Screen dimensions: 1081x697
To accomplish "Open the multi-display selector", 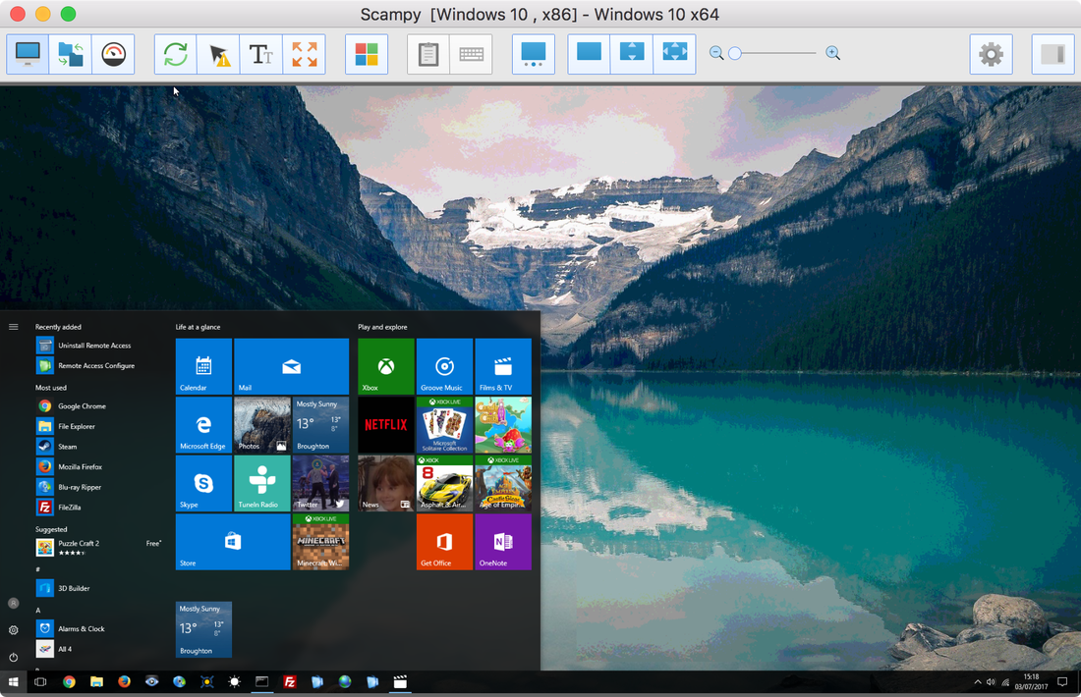I will coord(533,54).
